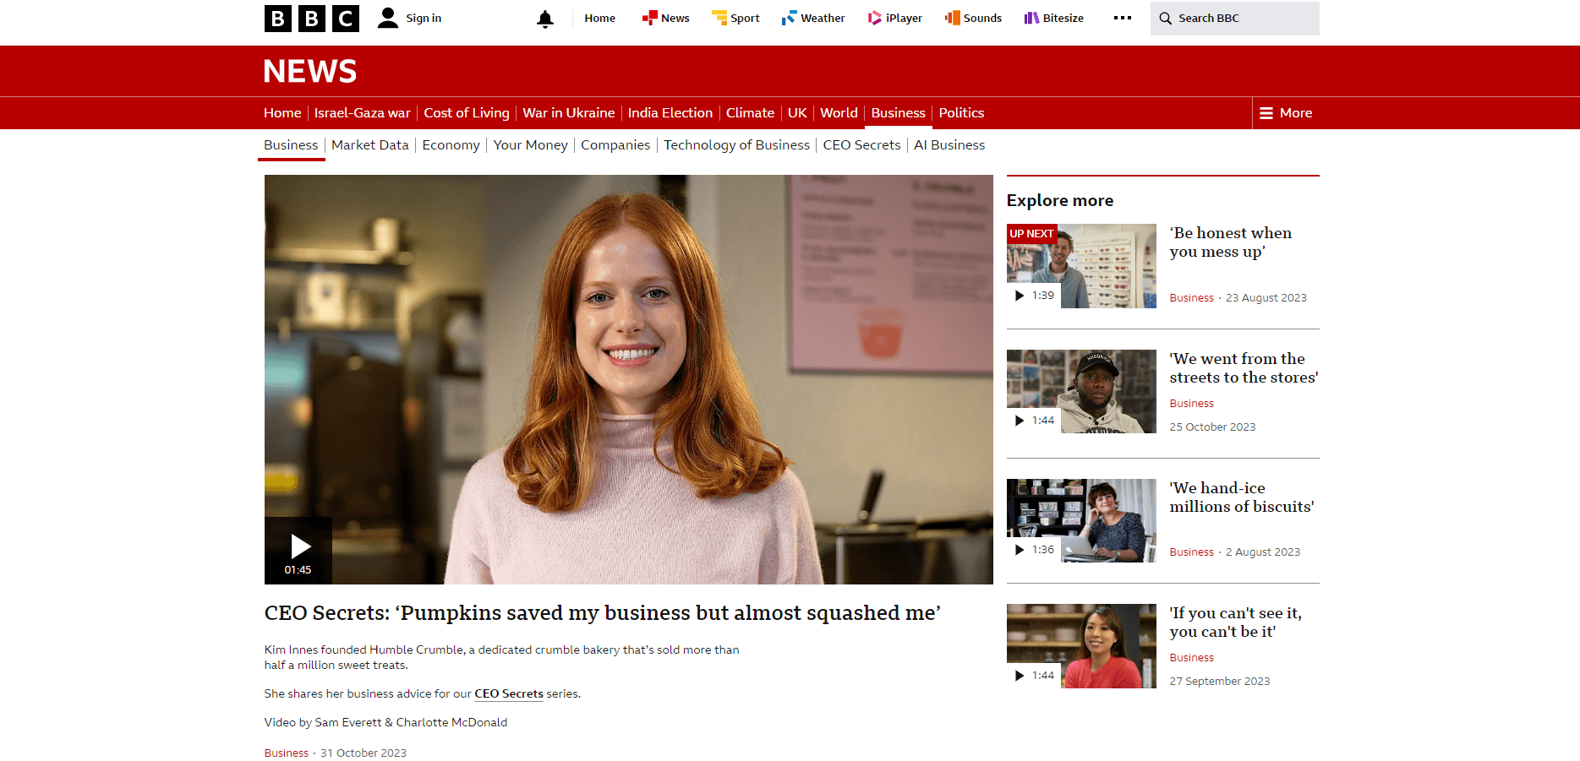Switch to Companies tab
Viewport: 1580px width, 761px height.
point(615,145)
